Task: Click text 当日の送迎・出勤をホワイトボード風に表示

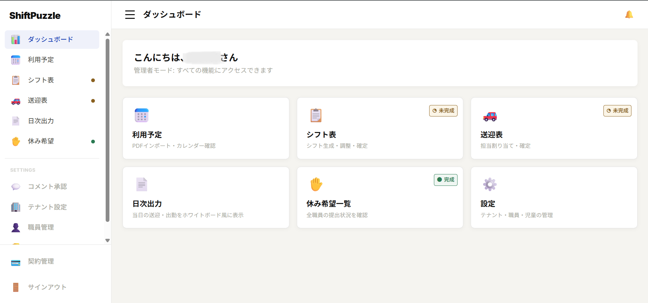Action: (x=188, y=215)
